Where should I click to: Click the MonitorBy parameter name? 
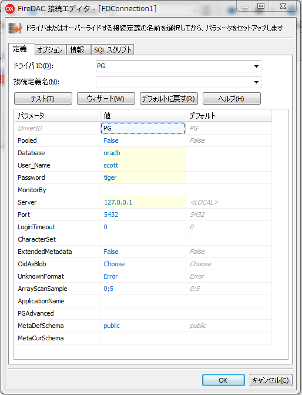click(32, 190)
